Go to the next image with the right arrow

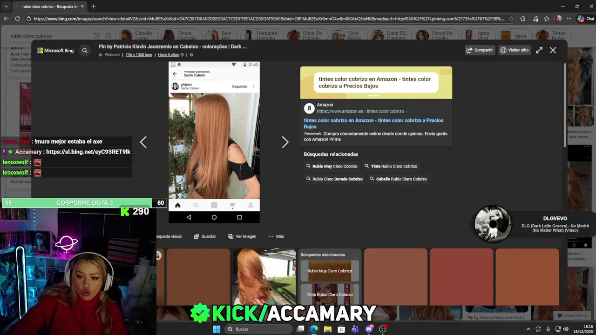(x=285, y=142)
